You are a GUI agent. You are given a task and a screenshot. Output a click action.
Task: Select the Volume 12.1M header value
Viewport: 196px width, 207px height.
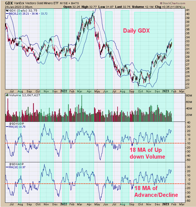click(143, 7)
